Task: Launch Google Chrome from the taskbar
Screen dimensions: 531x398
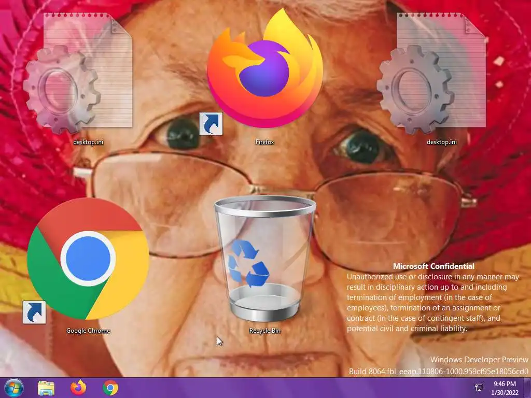Action: pyautogui.click(x=110, y=388)
